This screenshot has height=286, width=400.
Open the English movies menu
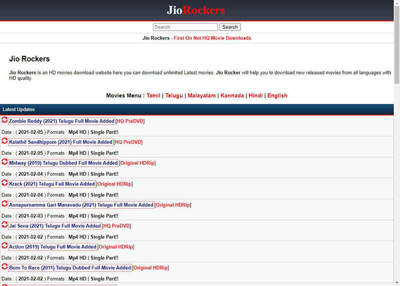click(x=277, y=96)
